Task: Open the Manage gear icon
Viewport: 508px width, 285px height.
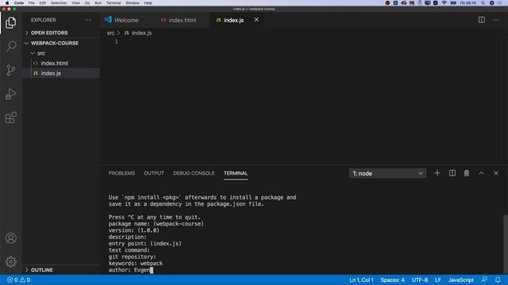Action: (x=10, y=262)
